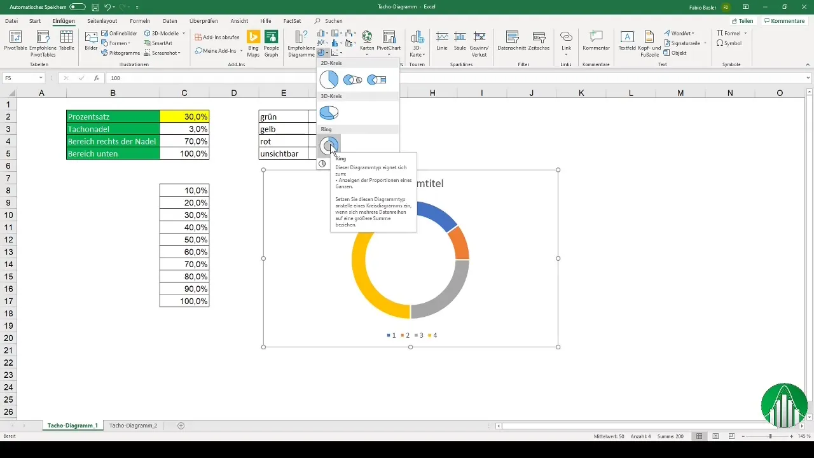This screenshot has width=814, height=458.
Task: Click the Teilen button
Action: [742, 21]
